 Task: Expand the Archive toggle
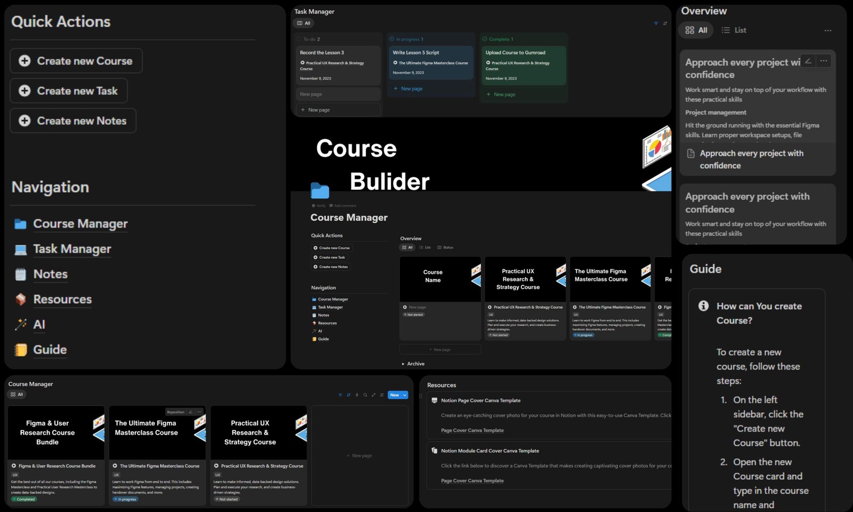403,364
